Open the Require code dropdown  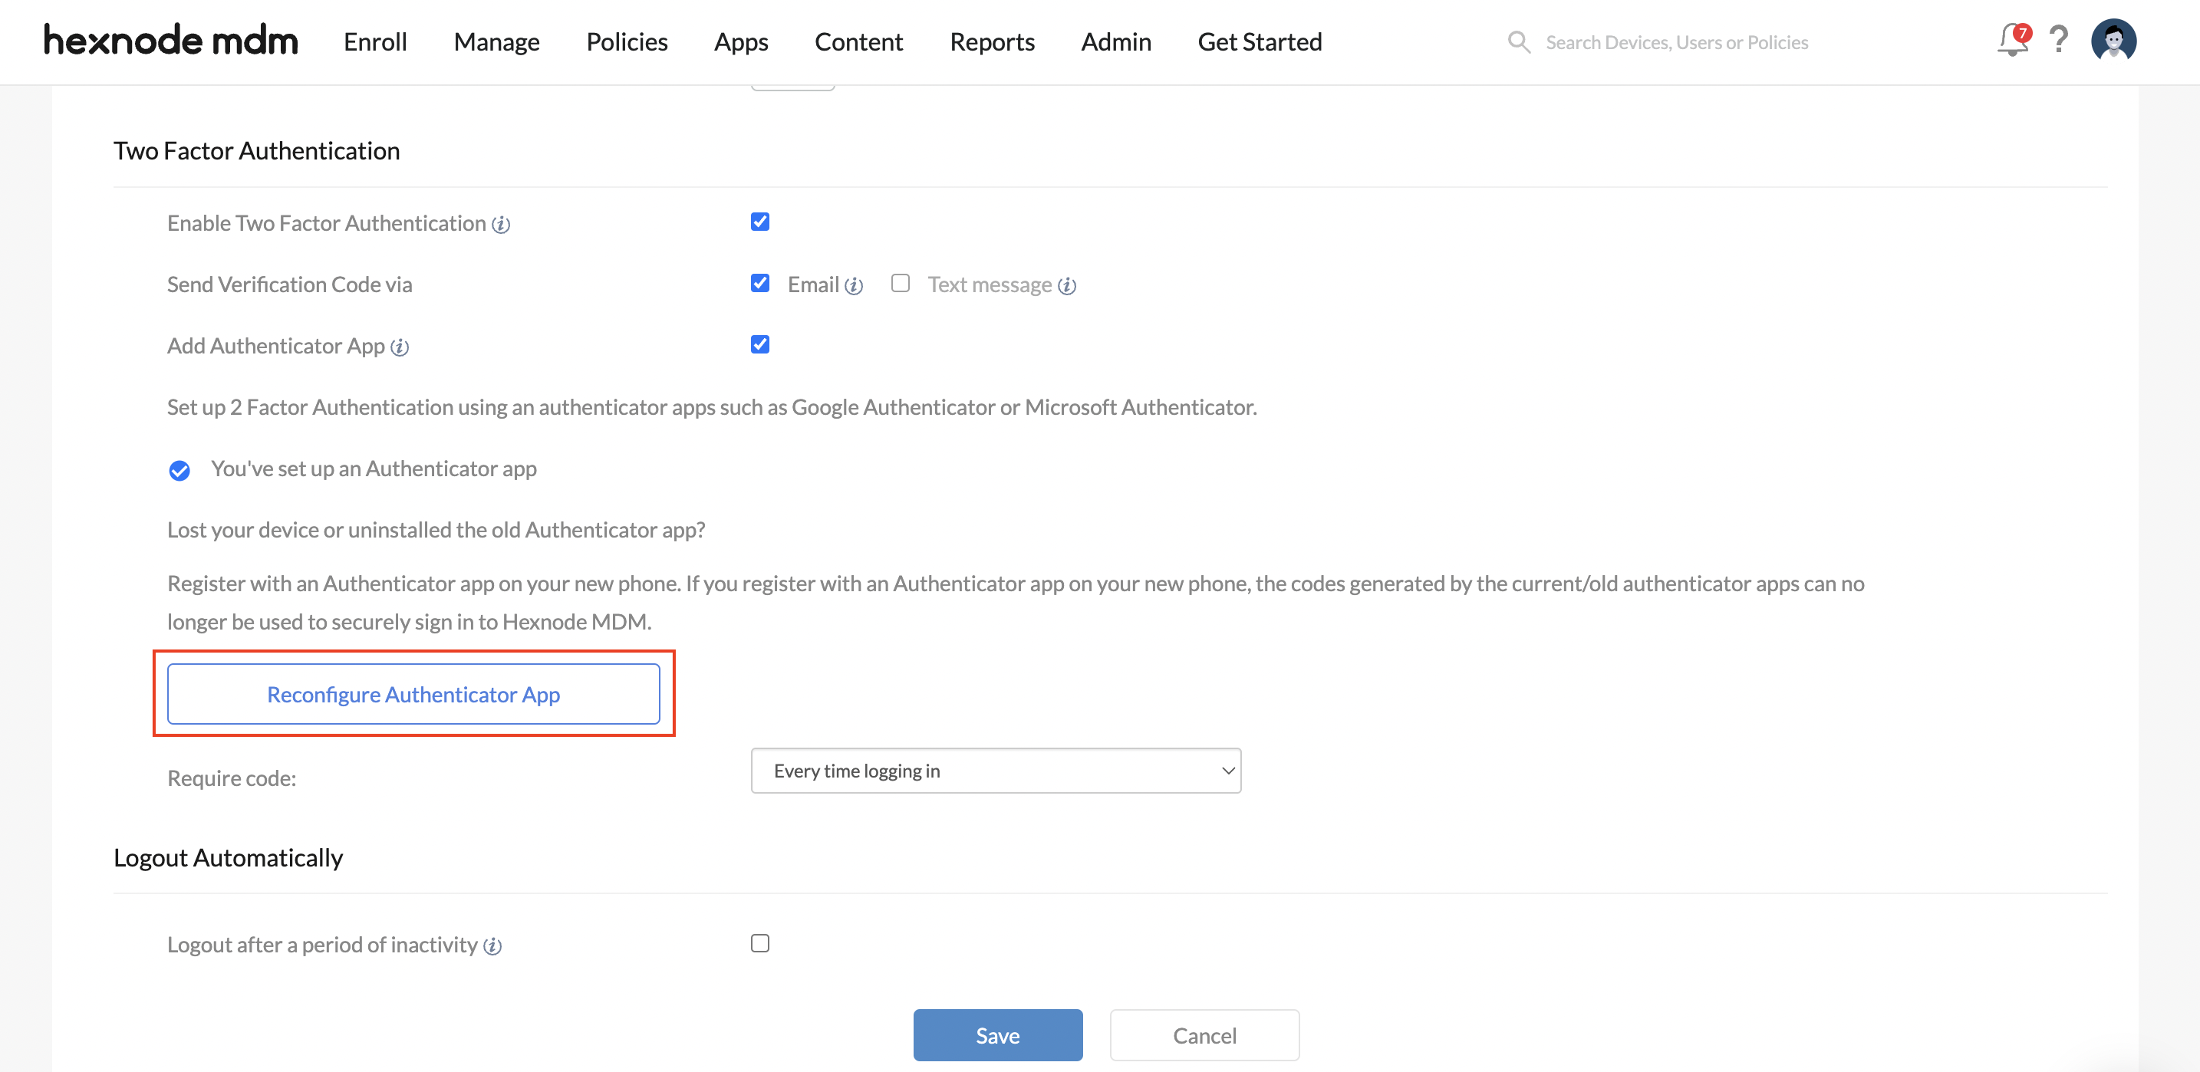click(x=996, y=771)
